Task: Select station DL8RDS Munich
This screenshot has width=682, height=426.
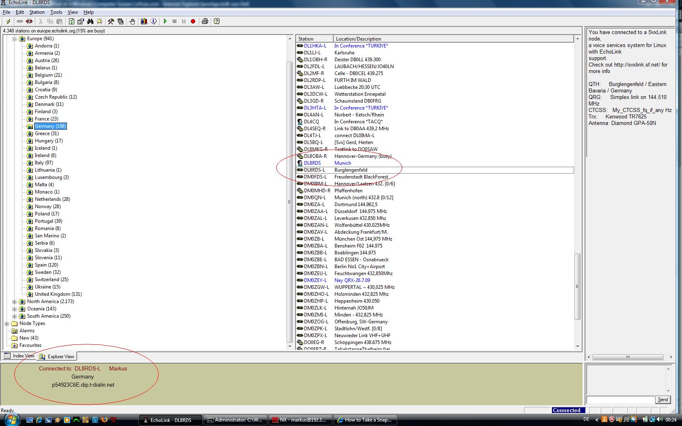Action: tap(435, 163)
